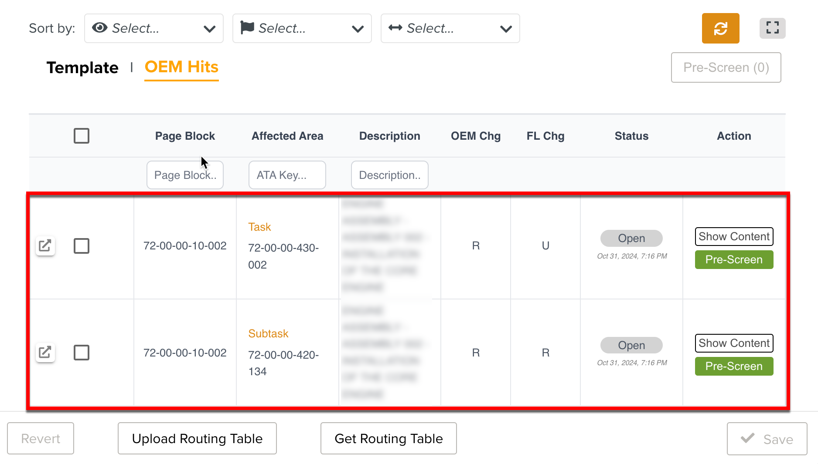The image size is (818, 464).
Task: Click the Description filter input
Action: pyautogui.click(x=389, y=175)
